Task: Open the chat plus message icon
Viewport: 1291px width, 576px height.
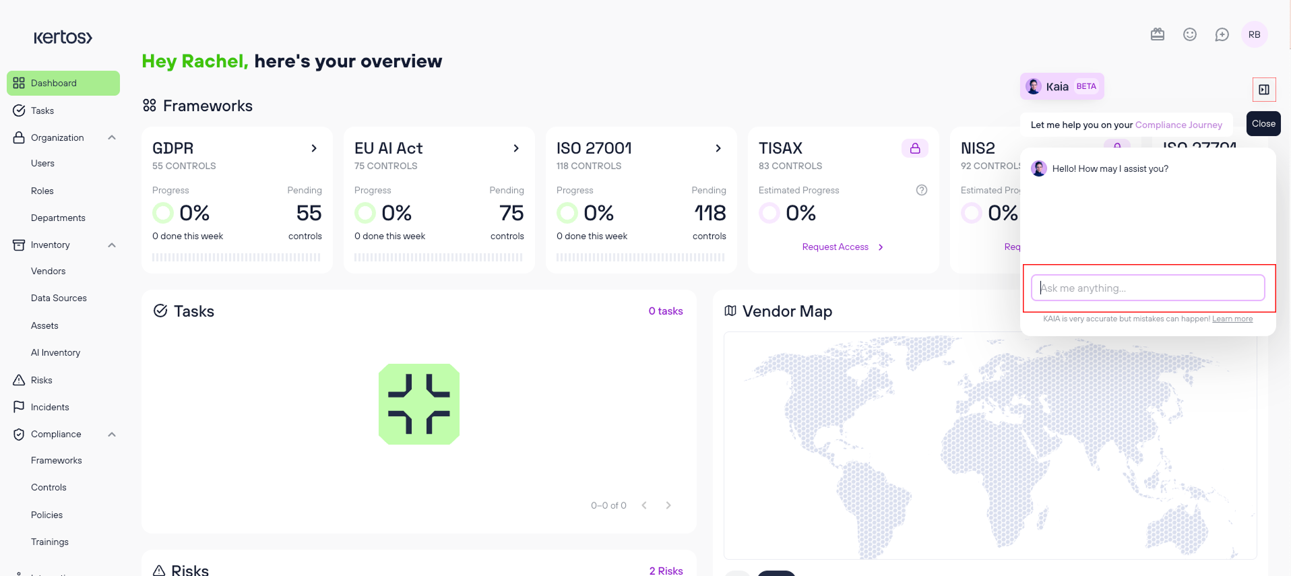Action: pos(1222,34)
